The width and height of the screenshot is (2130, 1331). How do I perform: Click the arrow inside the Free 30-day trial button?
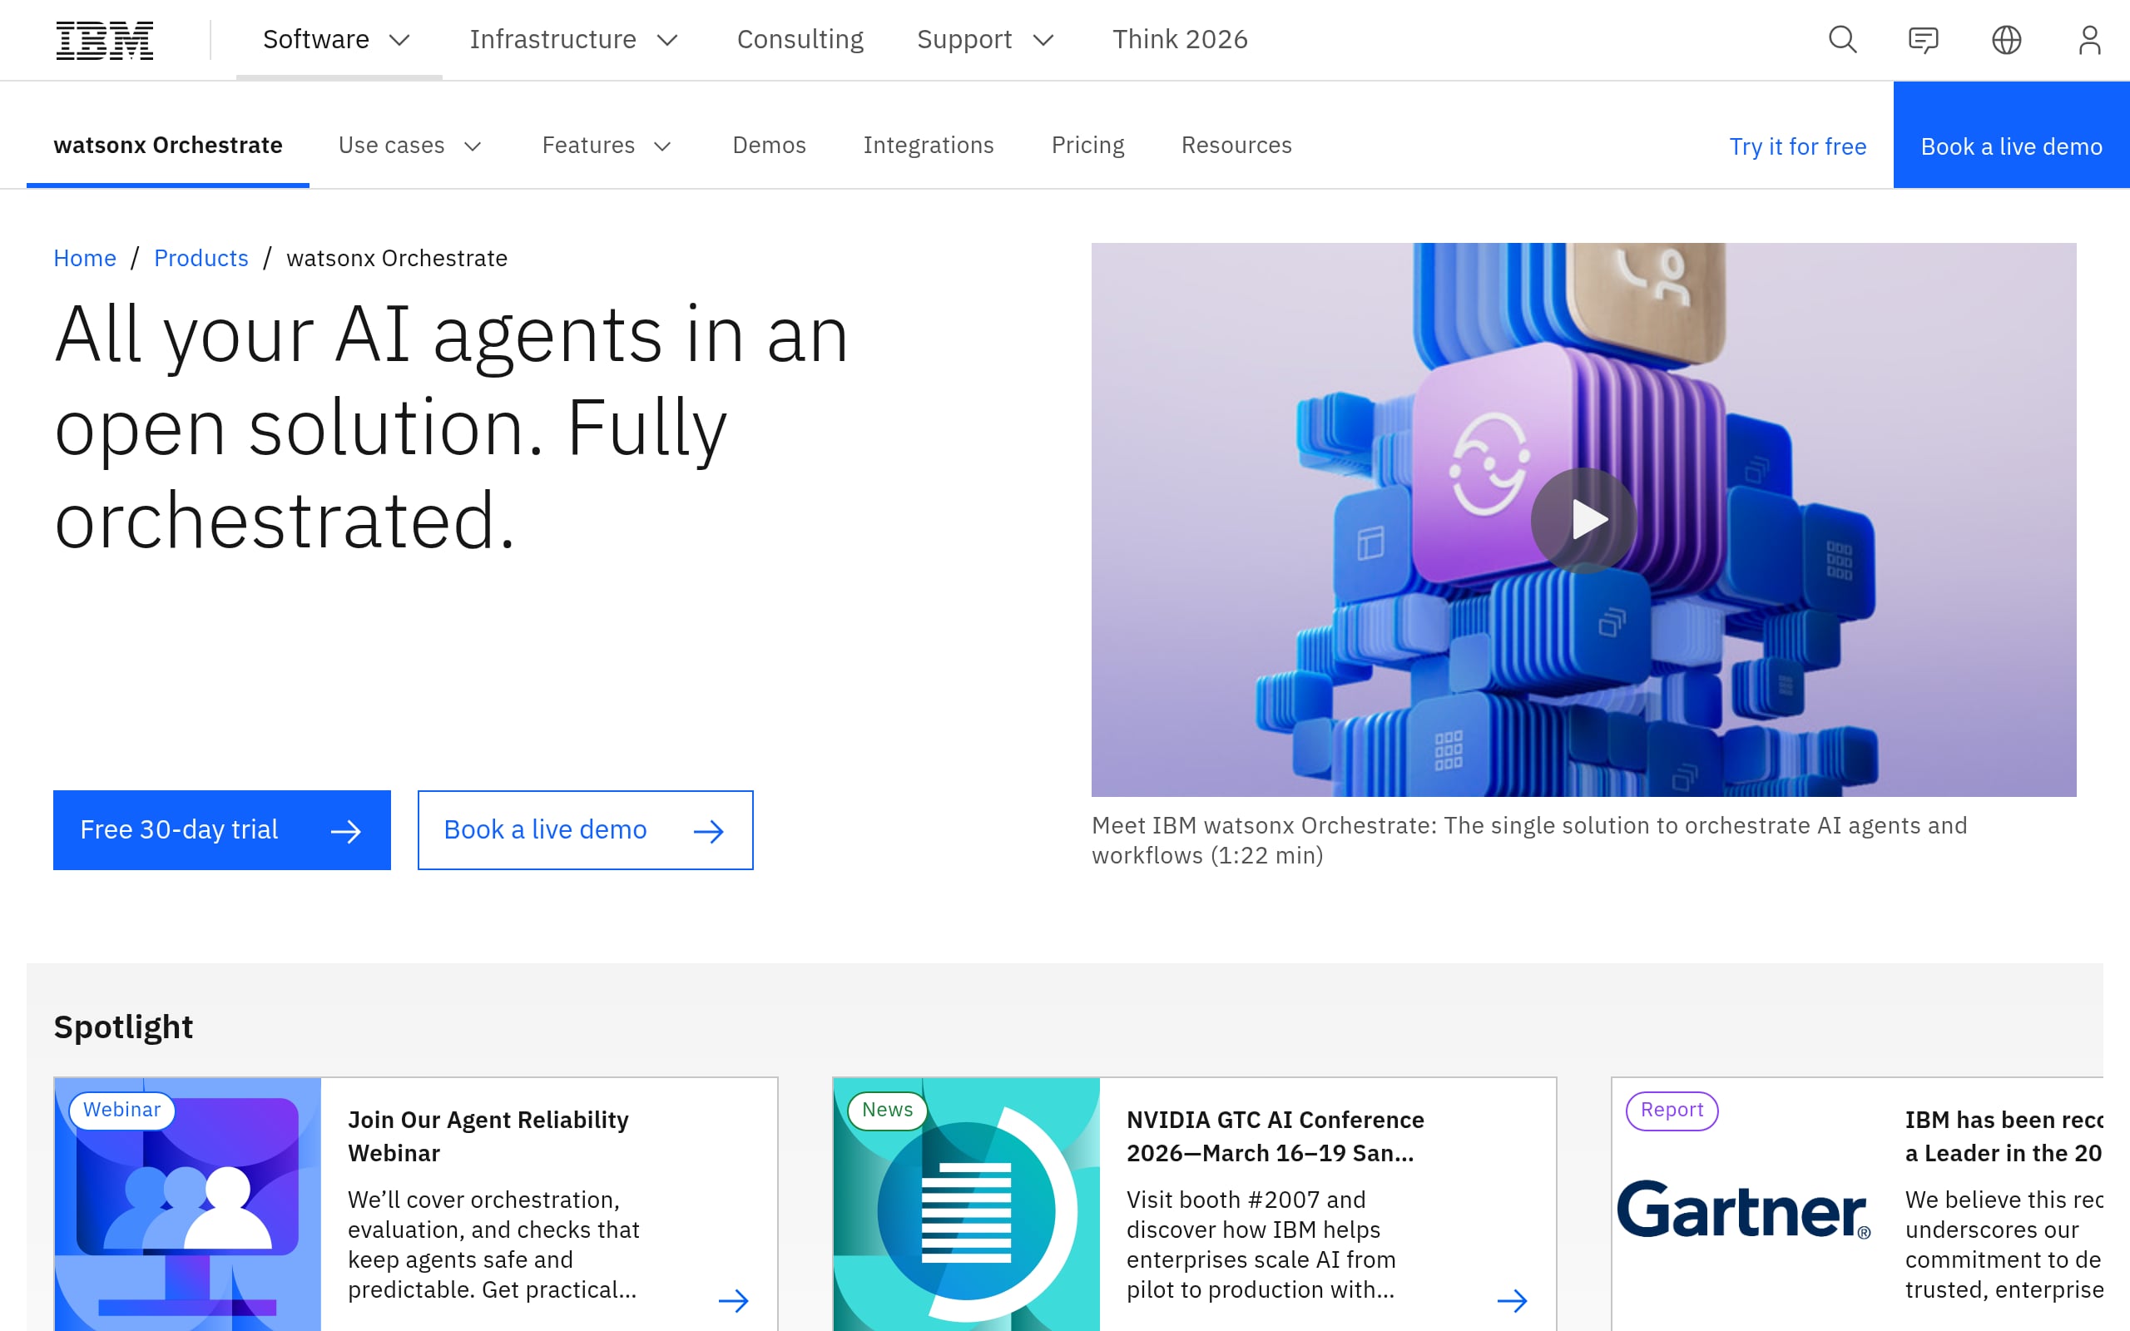[346, 829]
